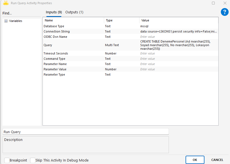Expand the Variables tree node
Screen dimensions: 230x164
click(6, 21)
